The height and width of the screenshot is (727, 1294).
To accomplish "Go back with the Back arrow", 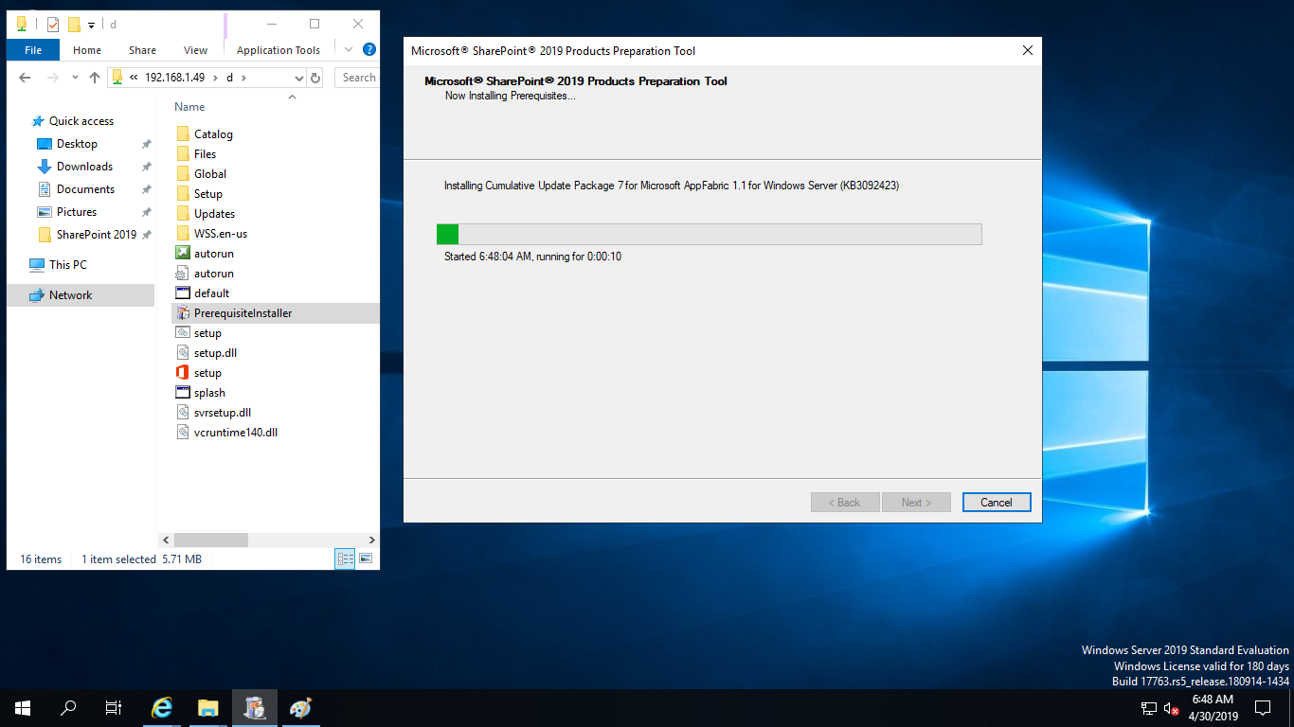I will (26, 78).
